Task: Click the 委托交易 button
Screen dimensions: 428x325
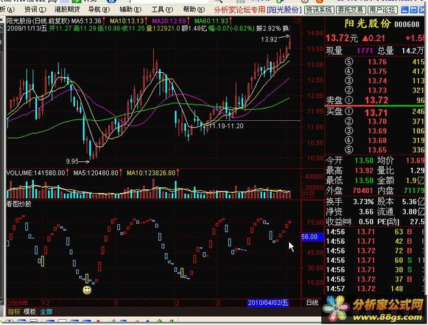Action: point(350,10)
